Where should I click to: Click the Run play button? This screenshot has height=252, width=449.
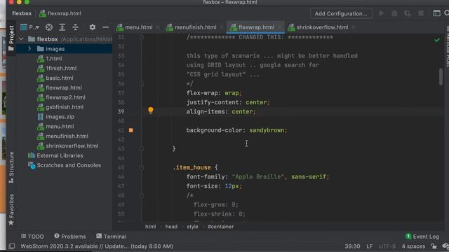(381, 13)
